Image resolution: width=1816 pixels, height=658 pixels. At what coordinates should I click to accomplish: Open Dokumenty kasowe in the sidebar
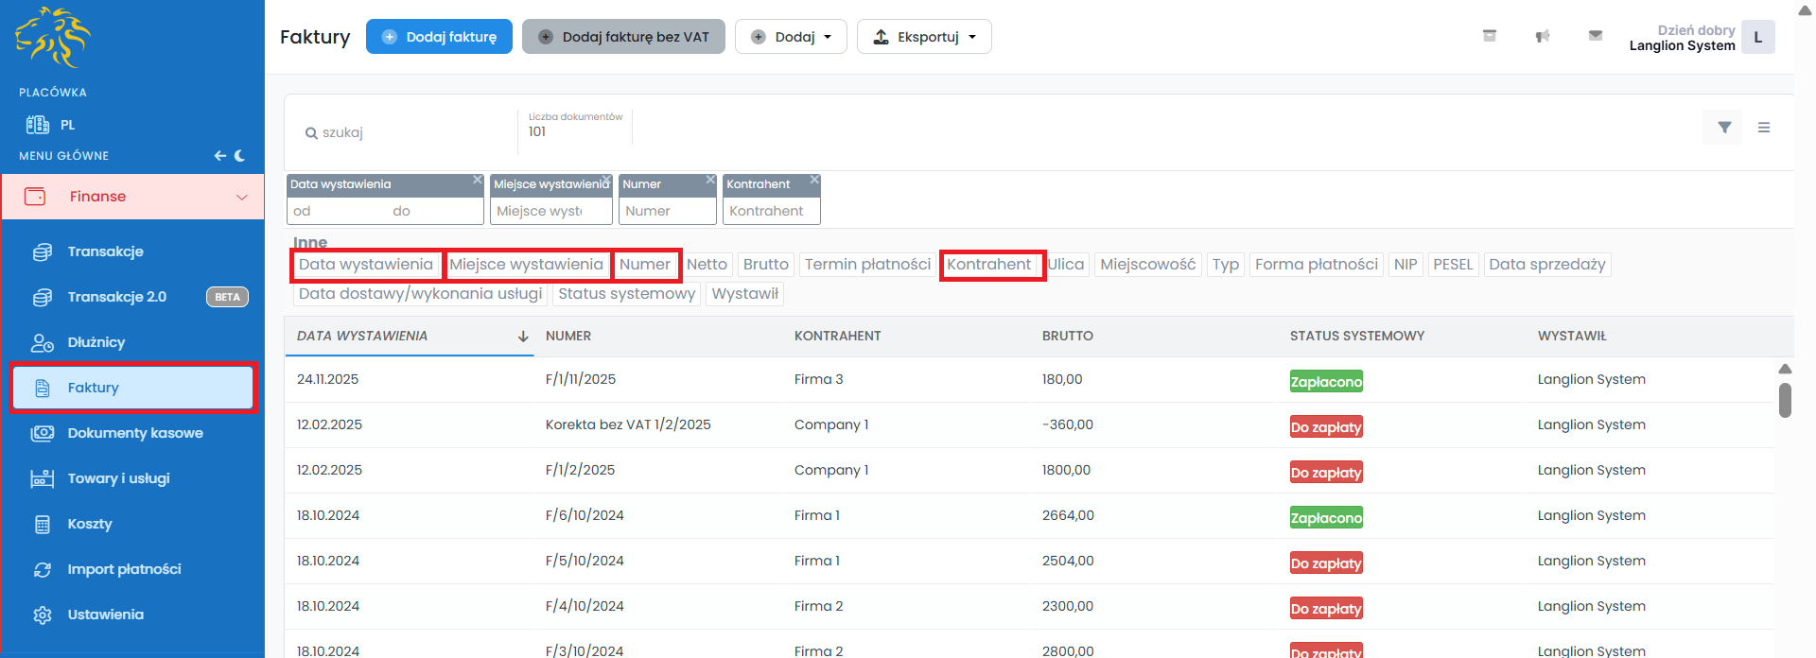coord(134,433)
